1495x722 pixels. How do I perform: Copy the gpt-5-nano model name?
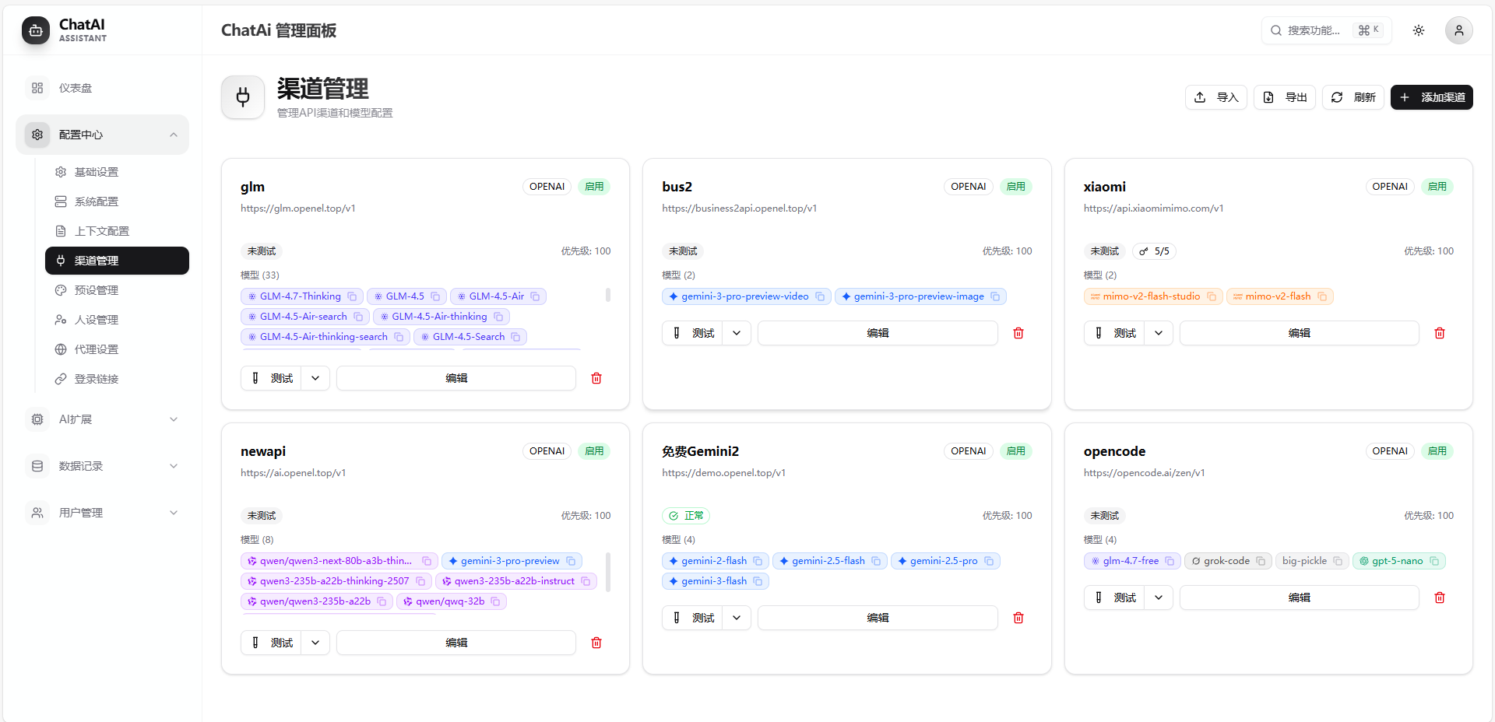(1434, 561)
